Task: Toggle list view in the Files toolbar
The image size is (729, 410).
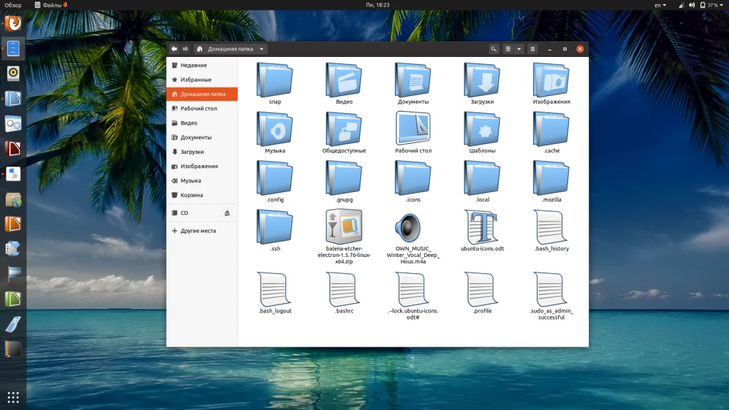Action: click(508, 49)
